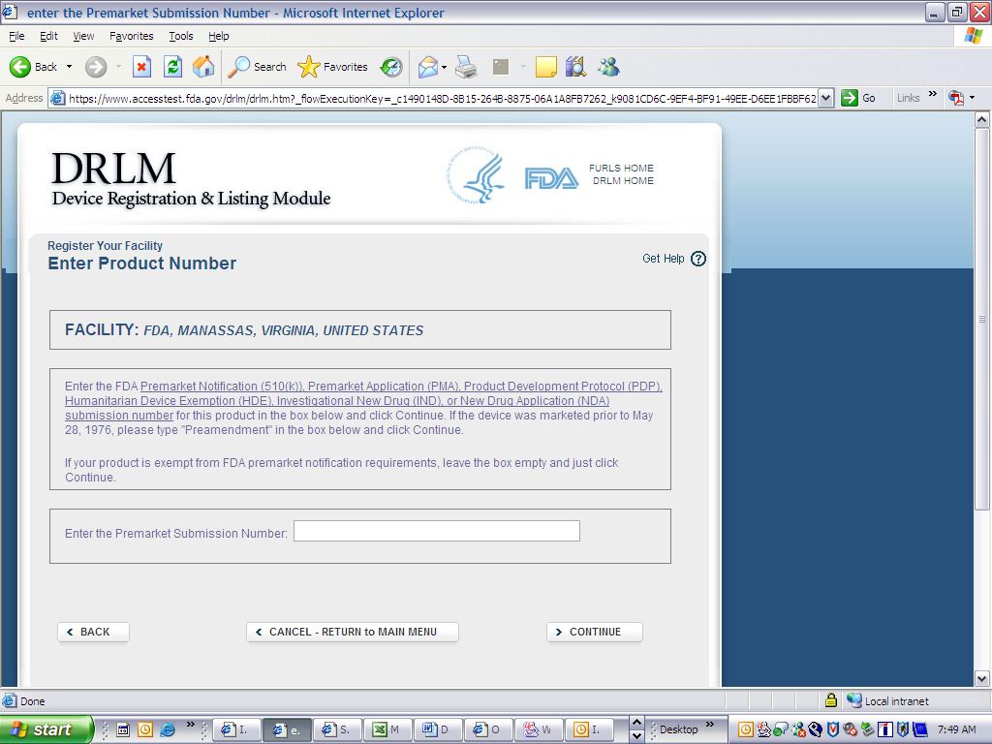Click into the Premarket Submission Number field
Viewport: 992px width, 744px height.
(437, 532)
